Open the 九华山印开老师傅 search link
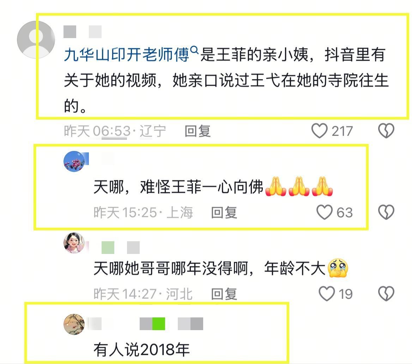The image size is (412, 364). (126, 55)
